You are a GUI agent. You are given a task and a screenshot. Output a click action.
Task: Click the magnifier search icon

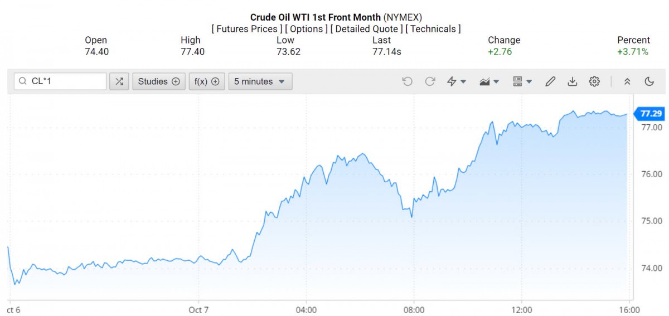pos(23,81)
